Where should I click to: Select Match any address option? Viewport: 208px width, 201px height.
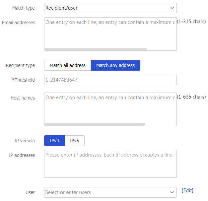click(x=115, y=65)
